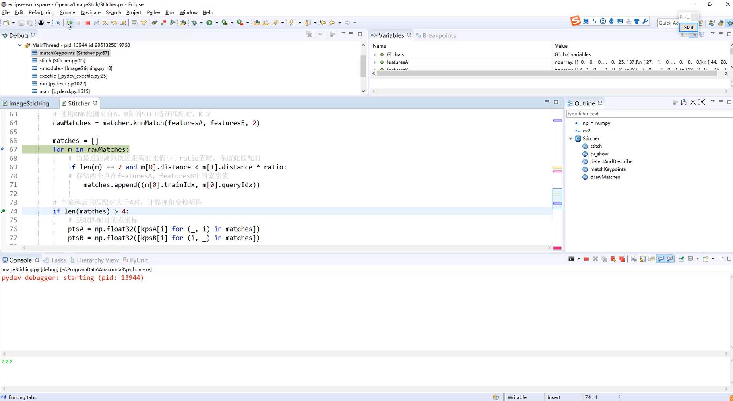Click the Sogou microphone voice input icon
Viewport: 733px width, 401px height.
click(611, 21)
